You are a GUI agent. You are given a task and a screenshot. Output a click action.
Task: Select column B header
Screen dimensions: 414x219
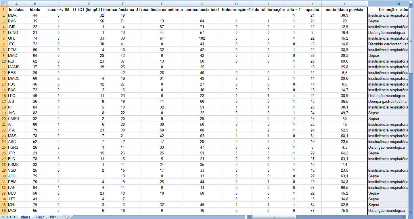coord(35,3)
